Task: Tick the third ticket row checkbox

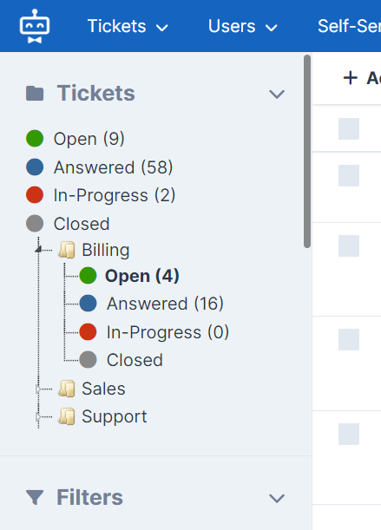Action: [349, 246]
